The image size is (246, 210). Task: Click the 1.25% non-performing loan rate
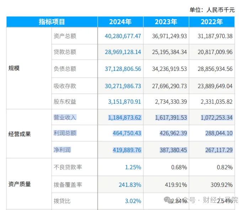(x=133, y=167)
